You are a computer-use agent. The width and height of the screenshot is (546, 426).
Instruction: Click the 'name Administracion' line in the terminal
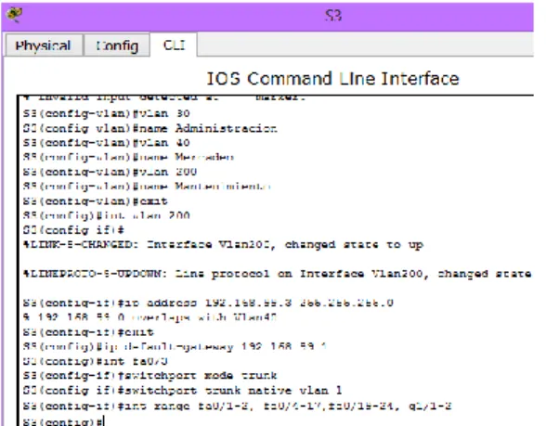click(x=150, y=128)
